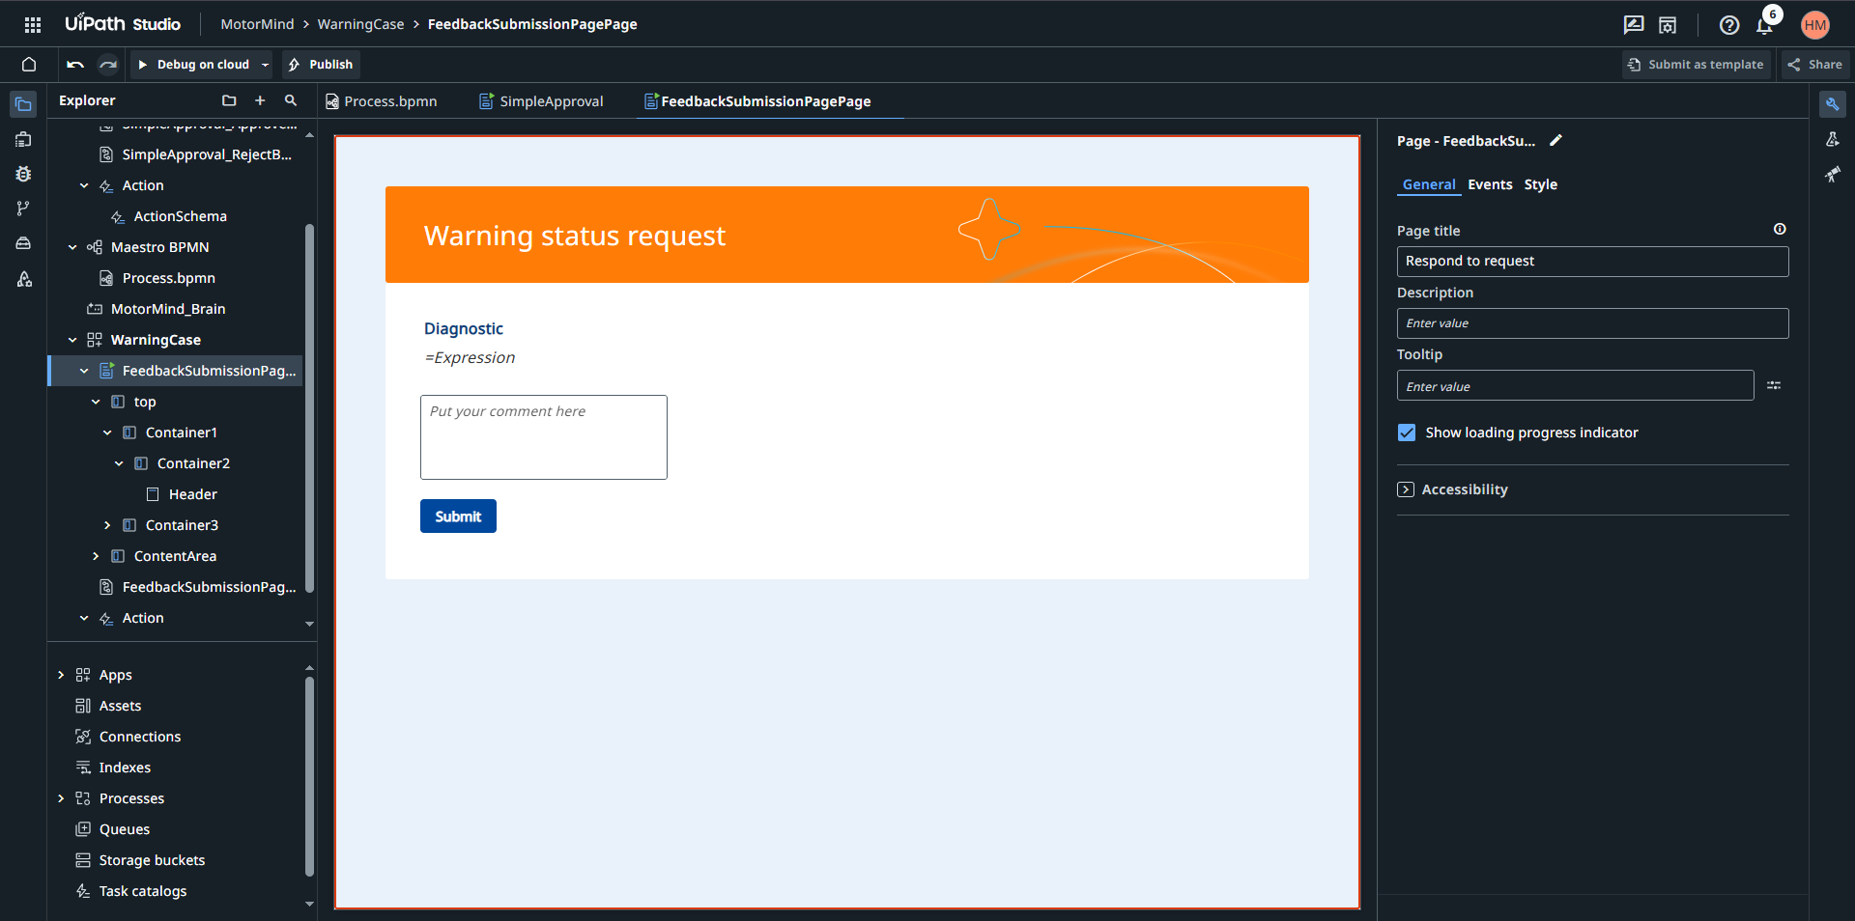Expand the Processes resource group
This screenshot has width=1855, height=921.
(x=61, y=798)
